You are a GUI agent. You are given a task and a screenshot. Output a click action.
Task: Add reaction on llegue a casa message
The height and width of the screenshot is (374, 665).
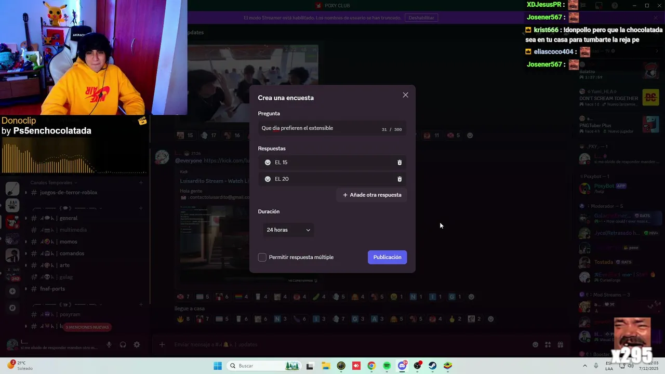pos(490,319)
